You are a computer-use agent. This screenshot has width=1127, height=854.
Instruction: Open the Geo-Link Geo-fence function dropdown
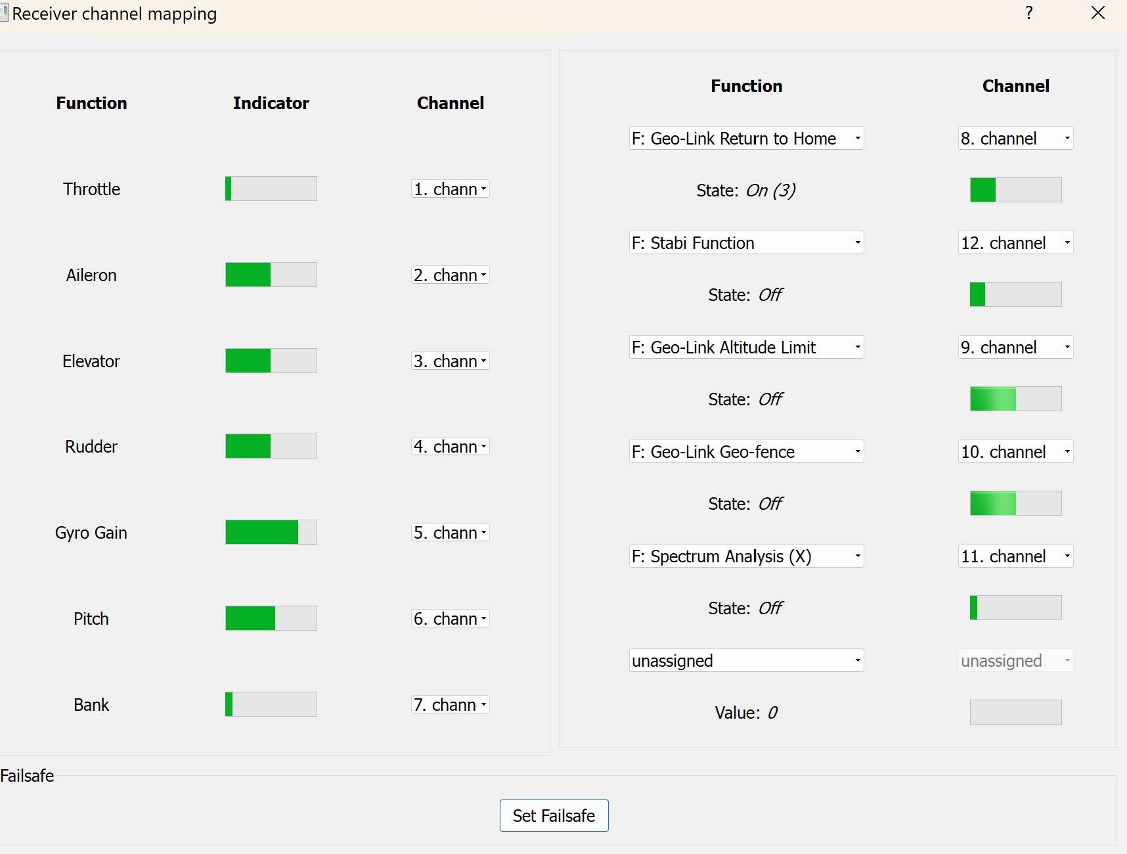click(x=746, y=452)
